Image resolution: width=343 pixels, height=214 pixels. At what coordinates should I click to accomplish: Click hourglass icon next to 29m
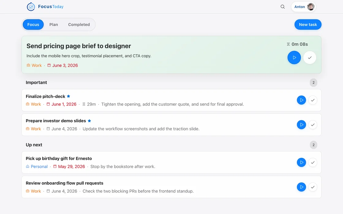click(x=84, y=104)
